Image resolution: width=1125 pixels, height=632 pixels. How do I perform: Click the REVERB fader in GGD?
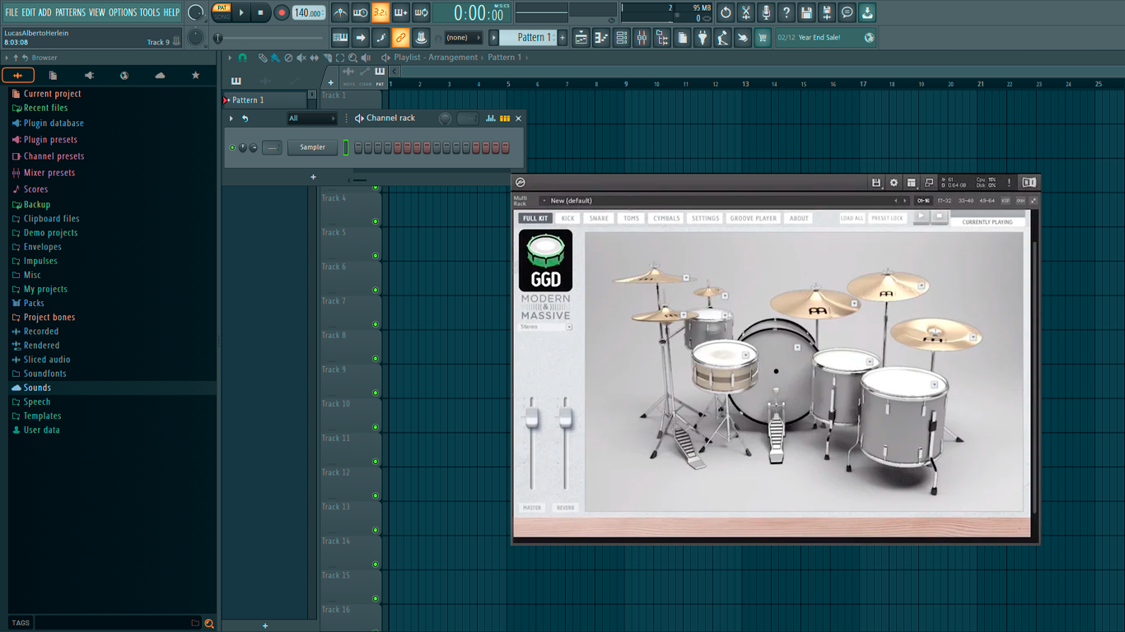tap(565, 417)
